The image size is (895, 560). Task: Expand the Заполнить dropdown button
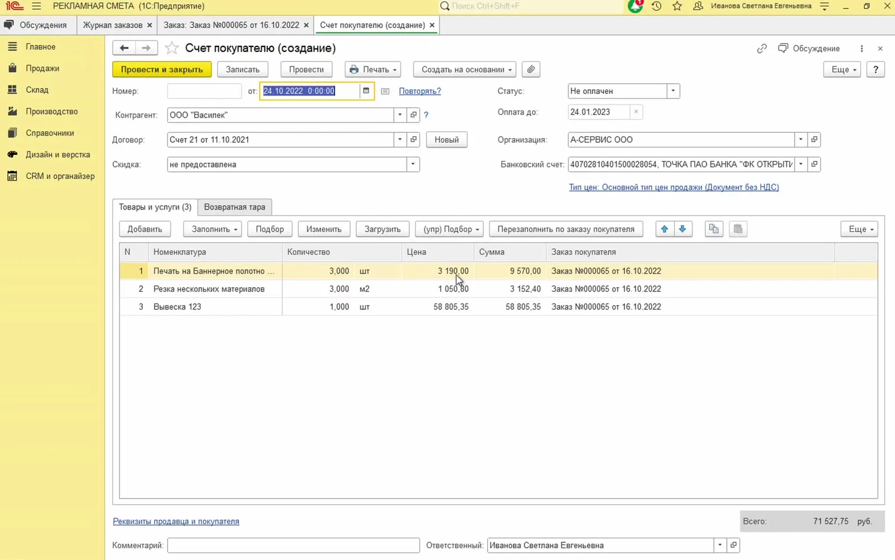click(x=213, y=229)
